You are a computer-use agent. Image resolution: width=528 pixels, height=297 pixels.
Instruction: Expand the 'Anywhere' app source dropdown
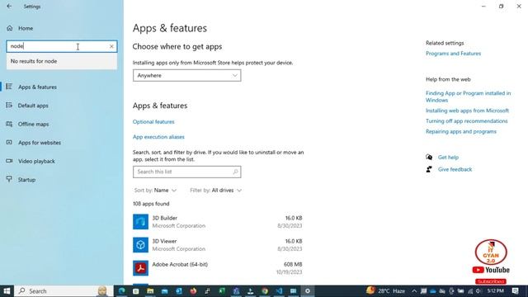pos(187,75)
